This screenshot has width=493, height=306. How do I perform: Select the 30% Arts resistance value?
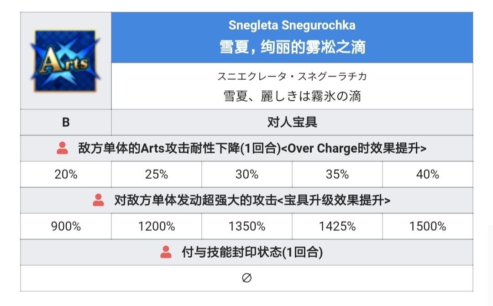[247, 175]
